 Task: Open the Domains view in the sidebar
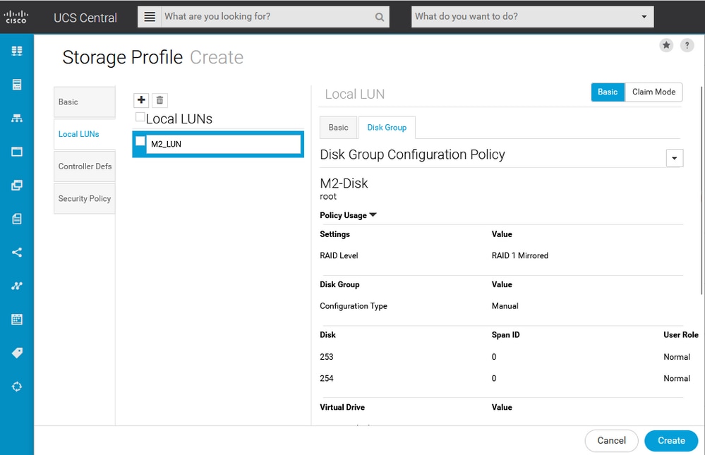[16, 118]
